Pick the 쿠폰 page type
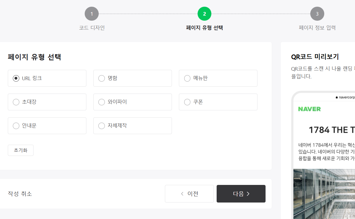Viewport: 355px width, 219px height. click(187, 102)
